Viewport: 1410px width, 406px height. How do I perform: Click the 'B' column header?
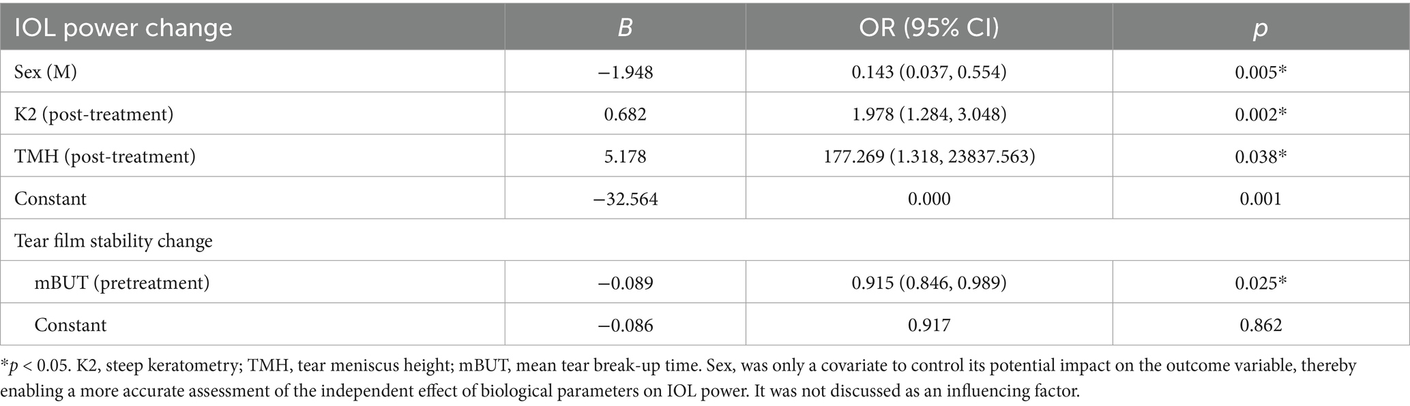point(624,28)
